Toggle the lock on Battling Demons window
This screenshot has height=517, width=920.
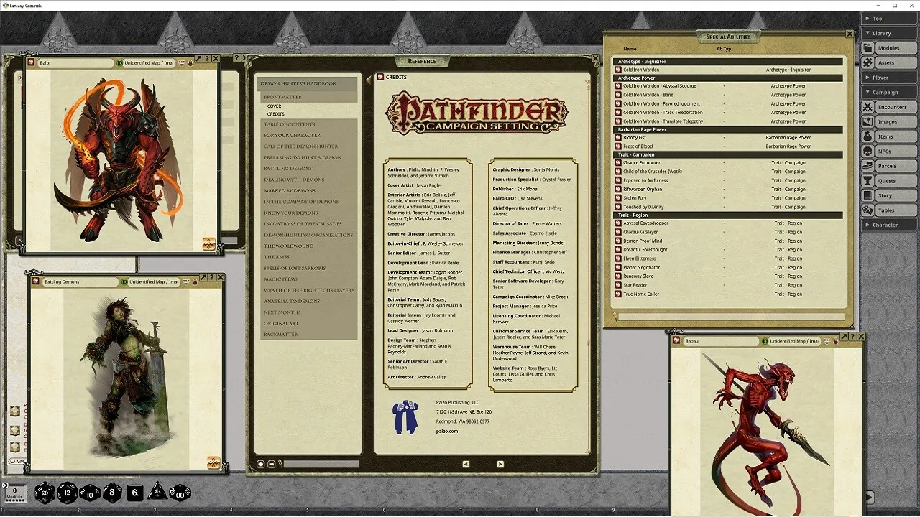point(195,282)
